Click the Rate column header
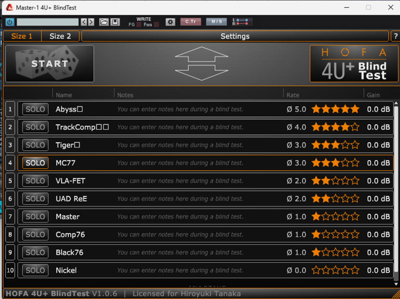This screenshot has width=400, height=299. click(x=293, y=95)
